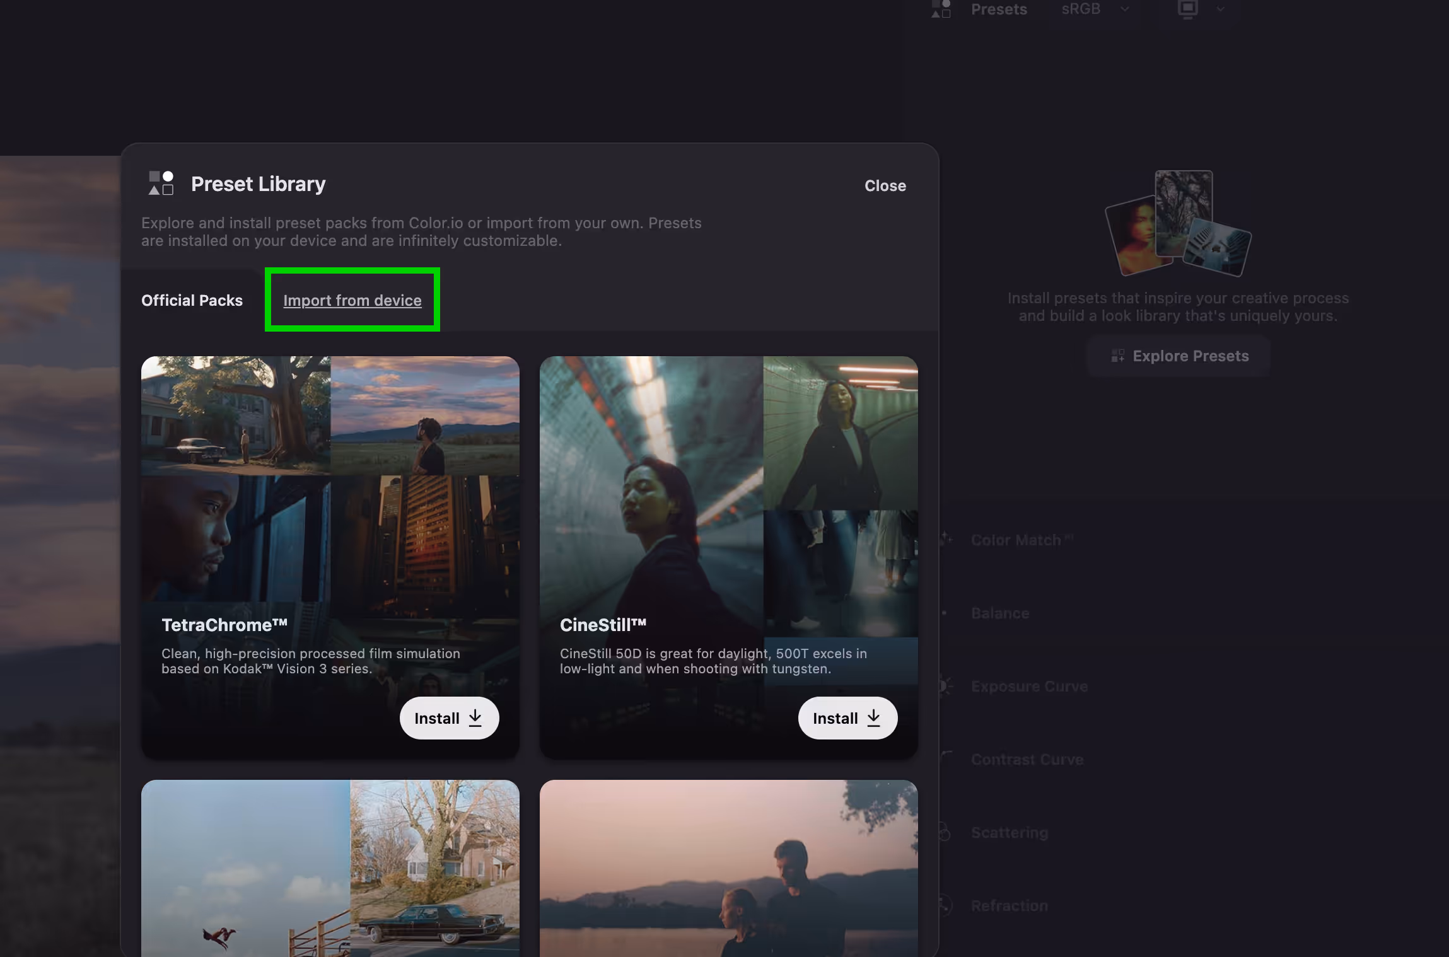The height and width of the screenshot is (957, 1449).
Task: Click the download arrow on CineStill Install
Action: click(x=874, y=718)
